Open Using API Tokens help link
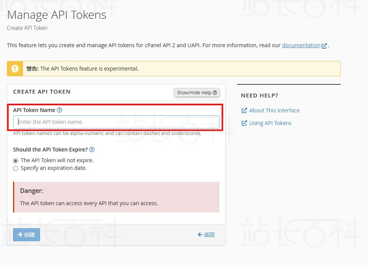Screen dimensions: 368x265 pos(270,123)
